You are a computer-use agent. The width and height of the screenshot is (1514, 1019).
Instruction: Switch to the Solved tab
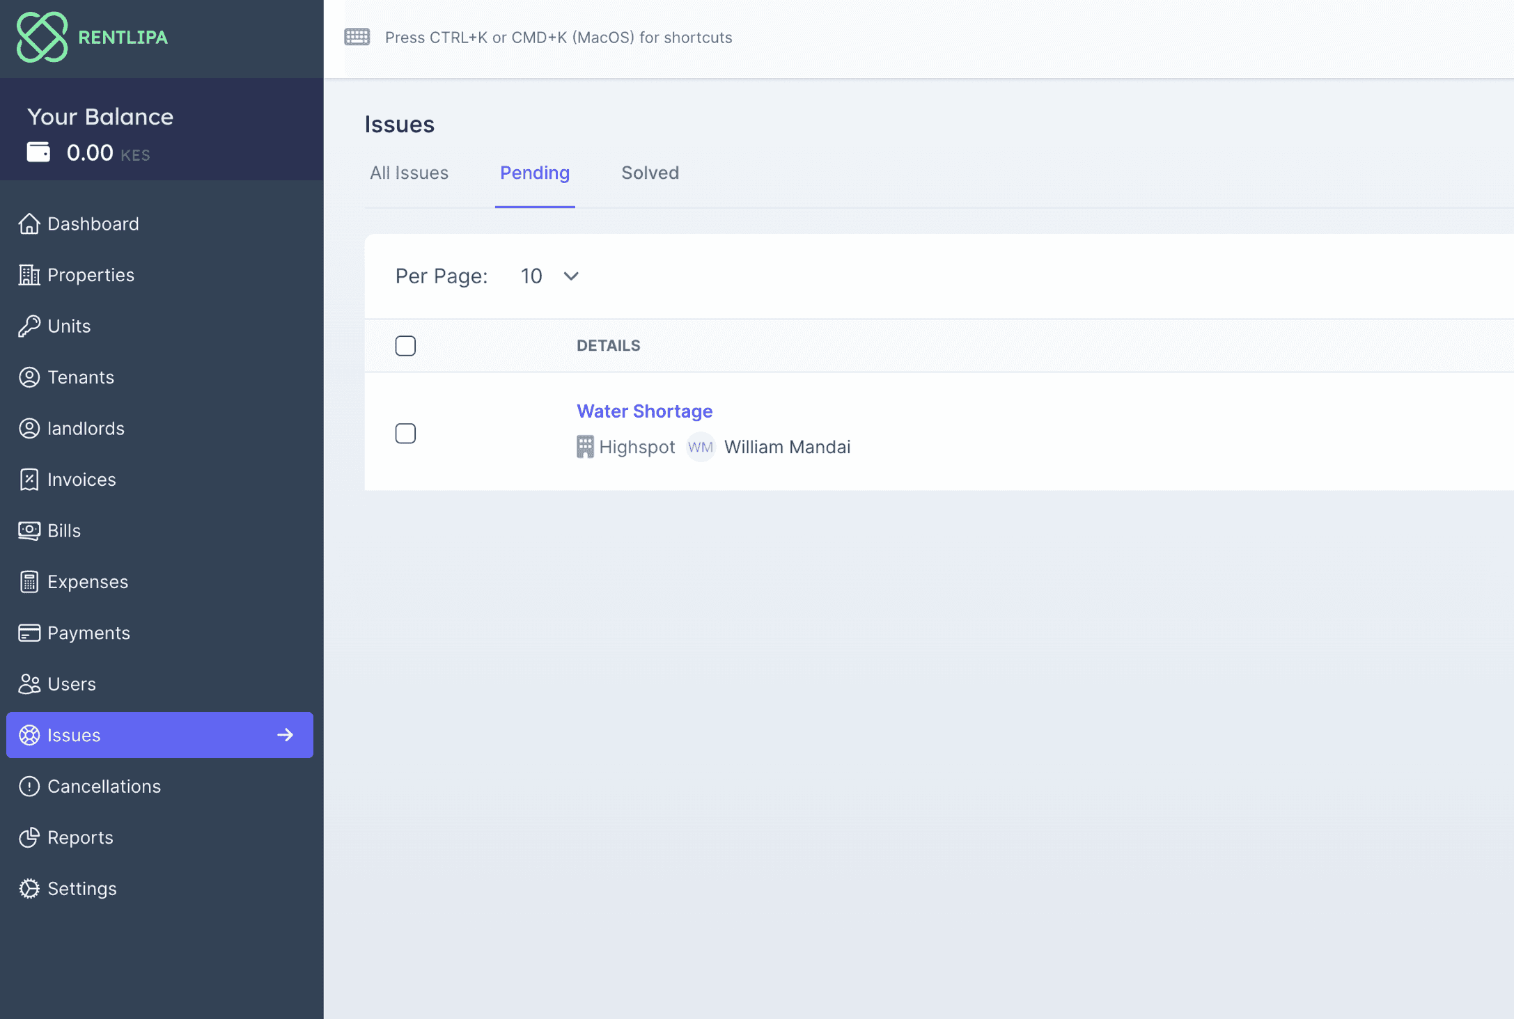click(x=650, y=173)
